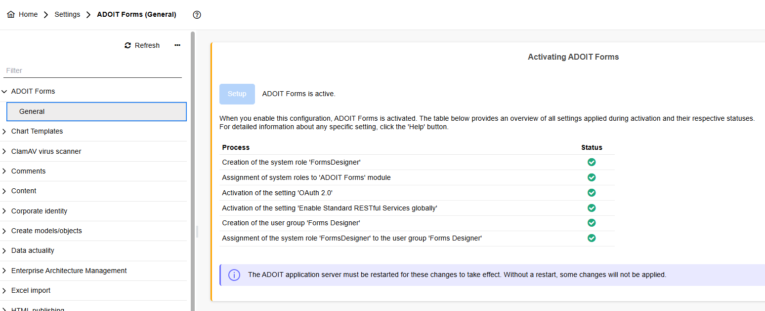Open Enterprise Architecture Management settings
Viewport: 765px width, 311px height.
(69, 271)
